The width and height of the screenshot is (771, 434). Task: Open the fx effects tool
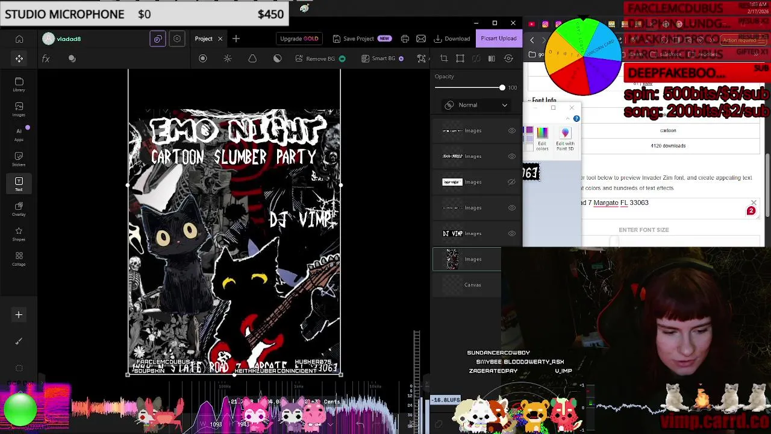[x=46, y=58]
